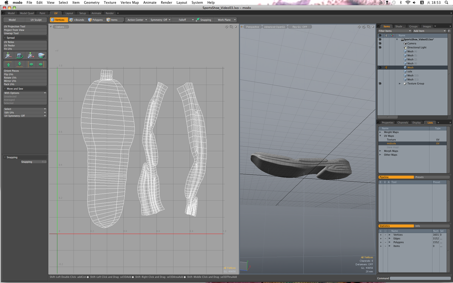Click the green align-right arrow icon

coord(41,65)
